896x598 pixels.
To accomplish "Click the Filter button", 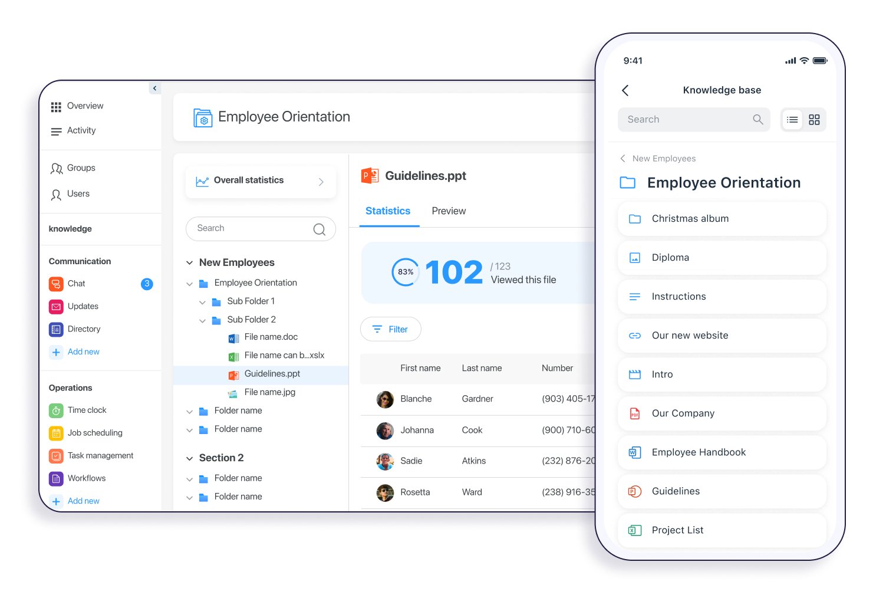I will [x=390, y=329].
